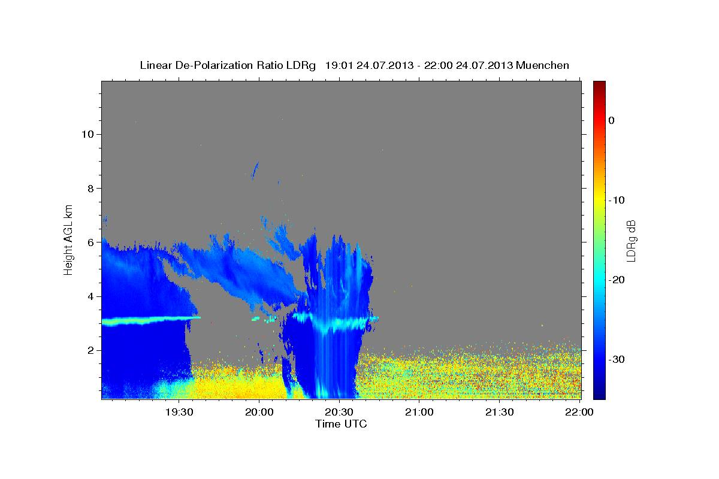Click the 21:00 time tick label
The width and height of the screenshot is (719, 479).
pos(419,412)
